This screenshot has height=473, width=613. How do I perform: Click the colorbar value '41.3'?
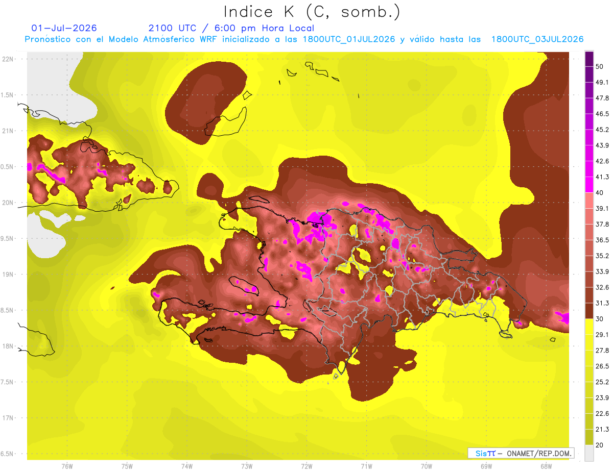[602, 177]
